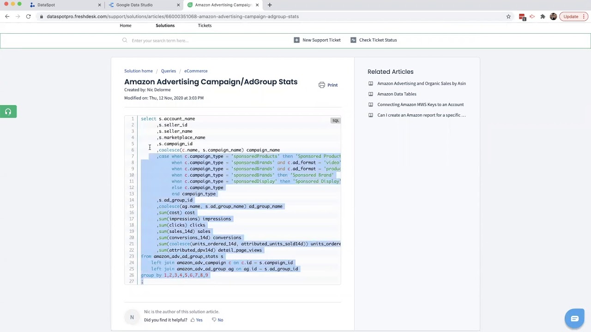
Task: Open Can I create an Amazon report article
Action: point(422,115)
